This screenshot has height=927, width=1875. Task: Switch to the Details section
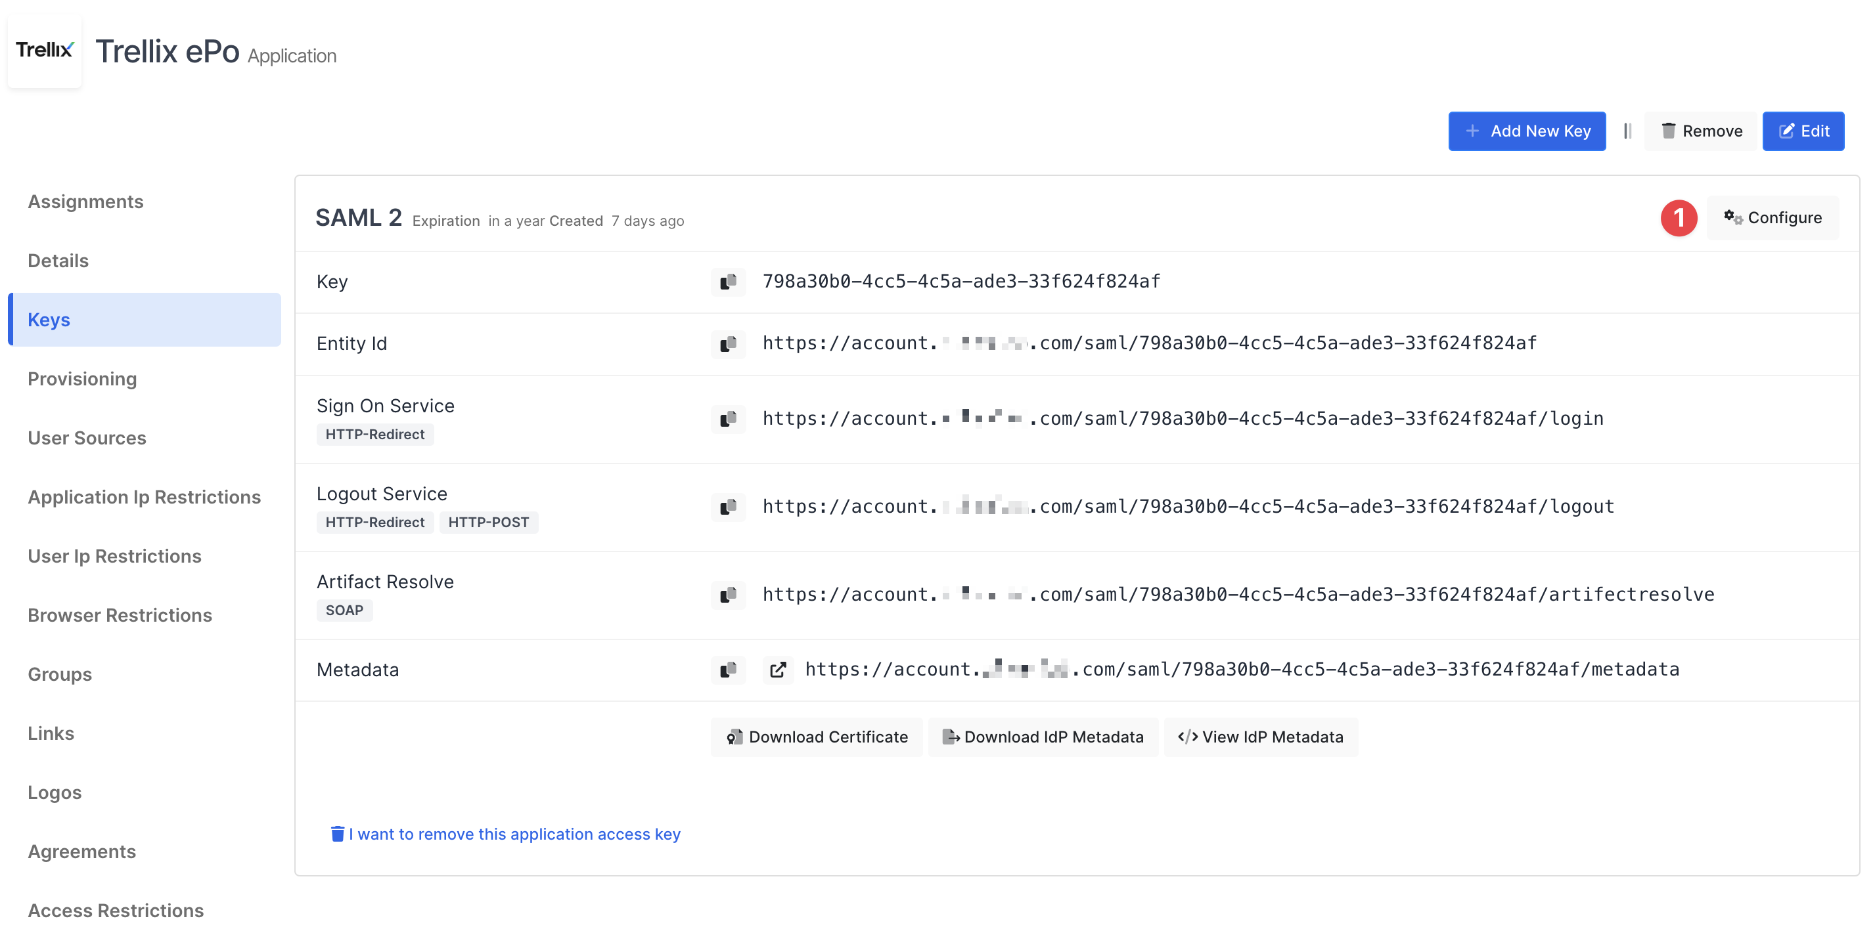(x=58, y=260)
